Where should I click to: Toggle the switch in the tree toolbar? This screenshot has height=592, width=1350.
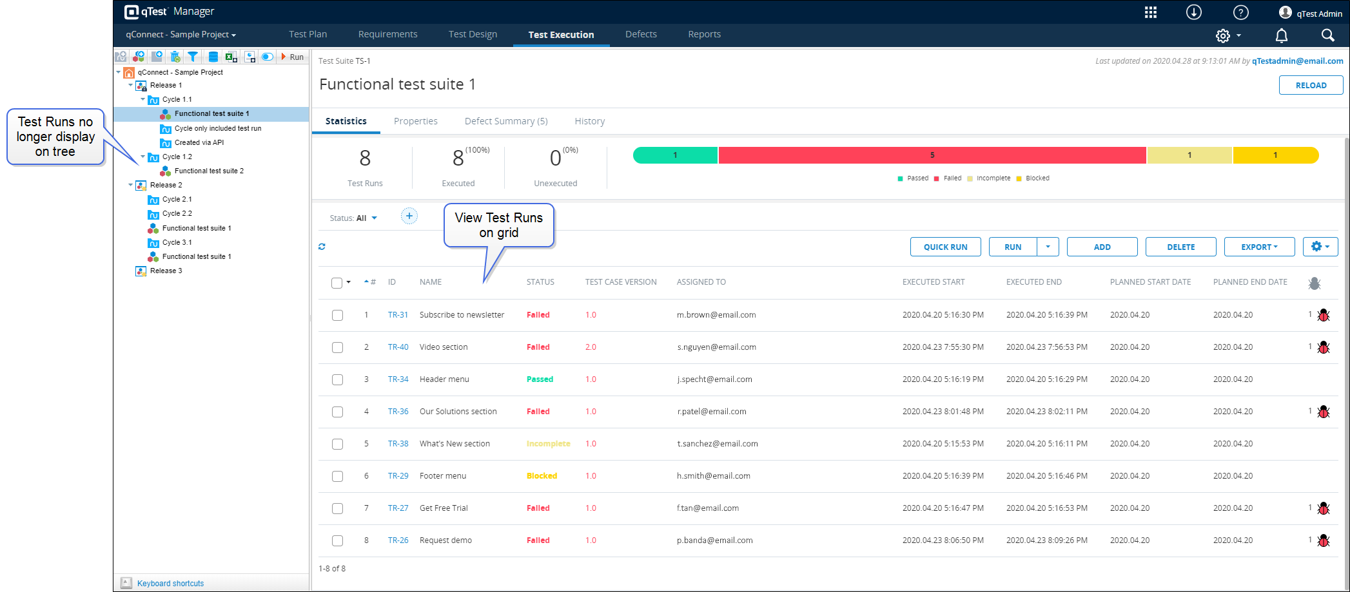pos(267,57)
